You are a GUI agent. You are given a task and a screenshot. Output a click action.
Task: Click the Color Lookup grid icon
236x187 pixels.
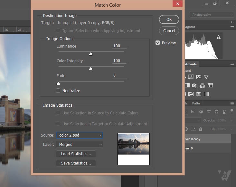tap(210, 85)
